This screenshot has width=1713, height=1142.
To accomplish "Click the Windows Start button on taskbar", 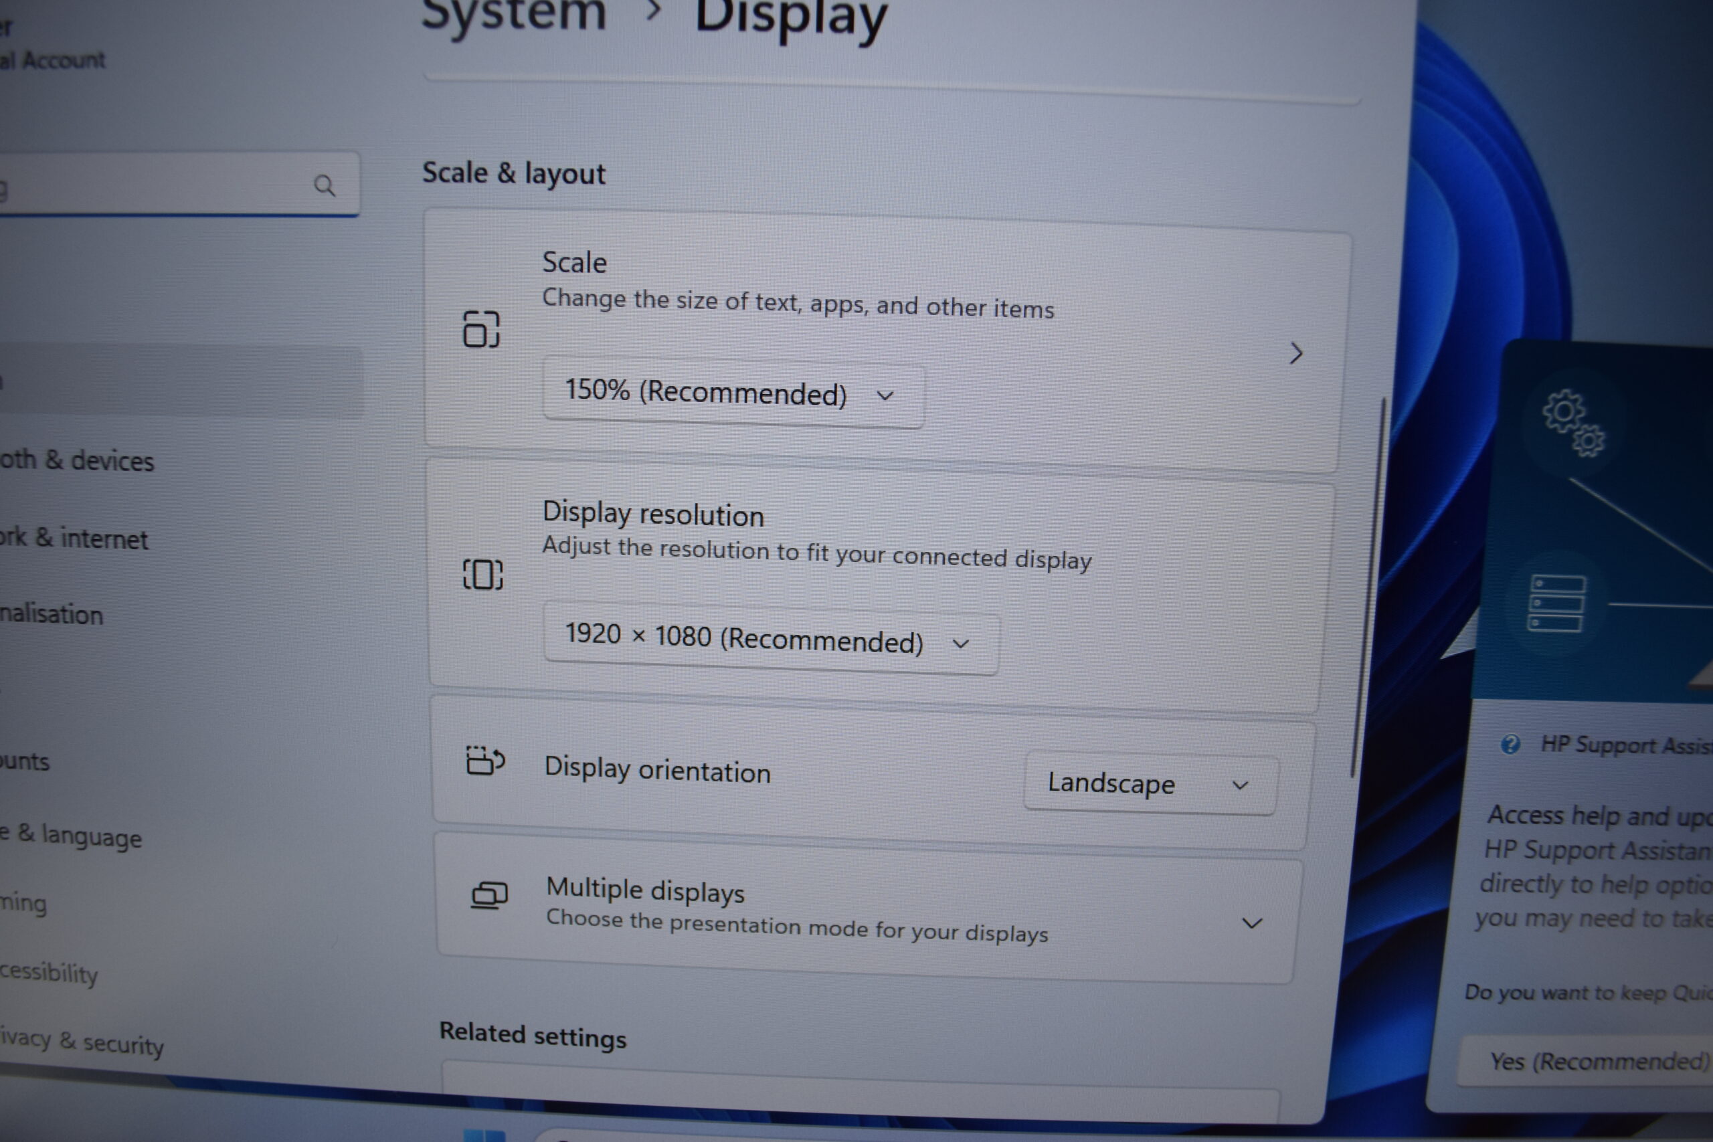I will pos(484,1135).
